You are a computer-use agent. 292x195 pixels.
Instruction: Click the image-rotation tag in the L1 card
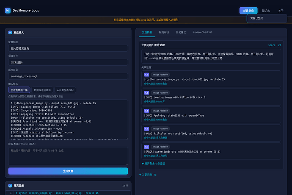tap(160, 75)
